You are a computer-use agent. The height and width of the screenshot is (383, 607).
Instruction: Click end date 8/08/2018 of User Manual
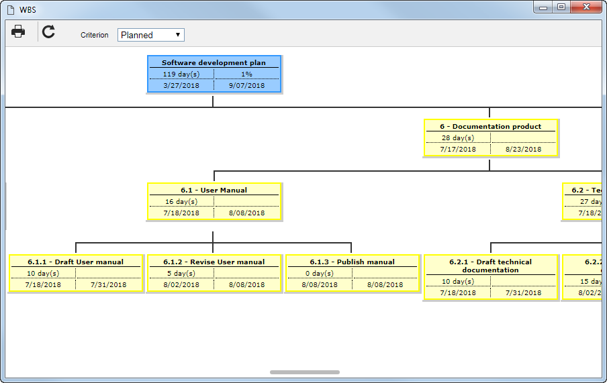(x=246, y=213)
